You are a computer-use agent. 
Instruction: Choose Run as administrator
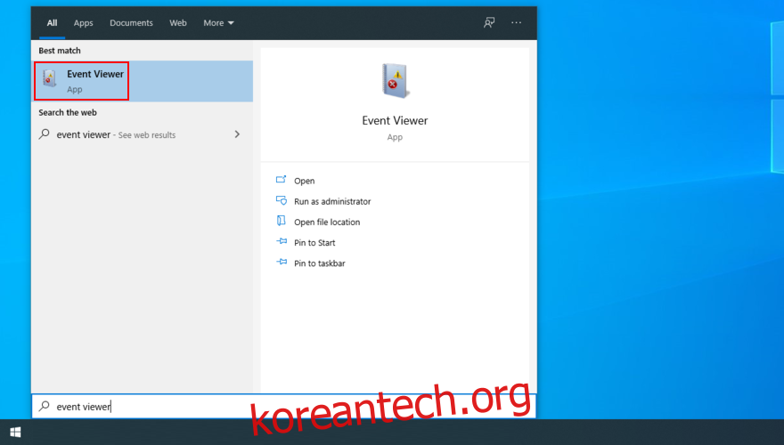pyautogui.click(x=332, y=201)
